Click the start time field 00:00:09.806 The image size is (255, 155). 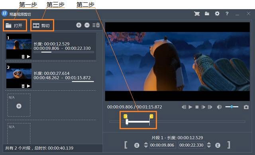click(162, 145)
